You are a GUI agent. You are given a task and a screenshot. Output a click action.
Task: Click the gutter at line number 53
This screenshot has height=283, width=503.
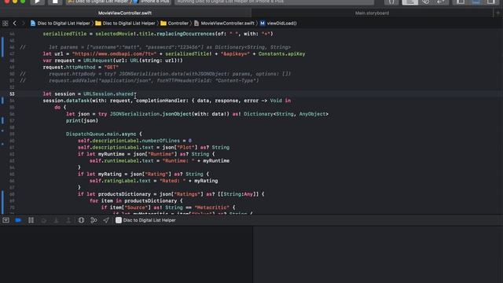pyautogui.click(x=12, y=94)
